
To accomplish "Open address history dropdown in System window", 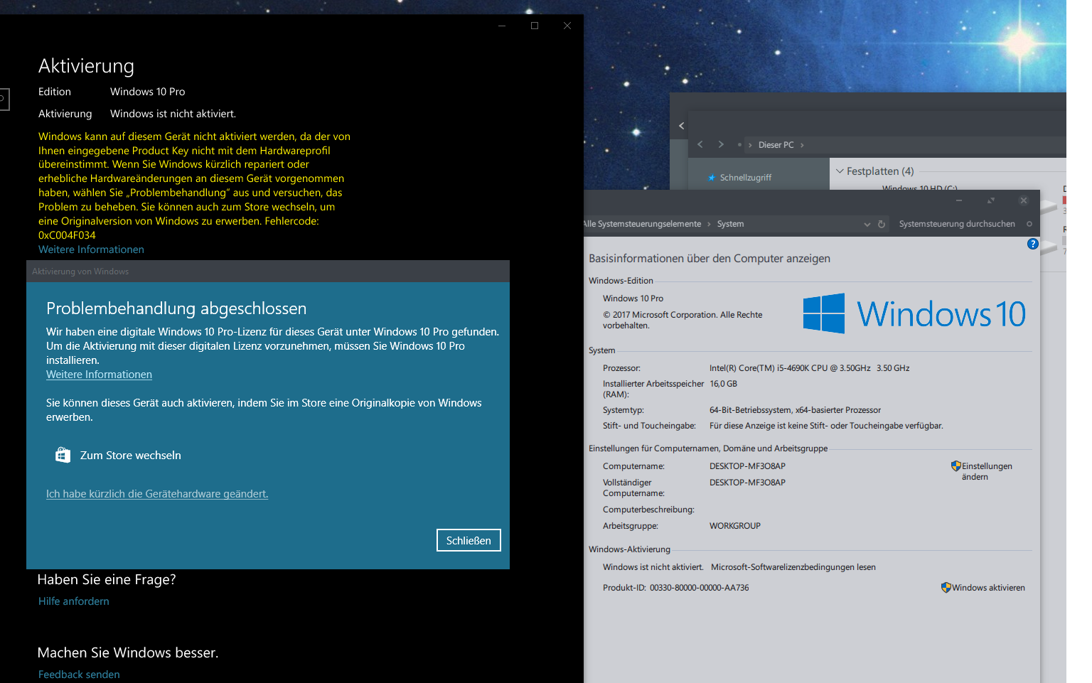I will pos(867,224).
